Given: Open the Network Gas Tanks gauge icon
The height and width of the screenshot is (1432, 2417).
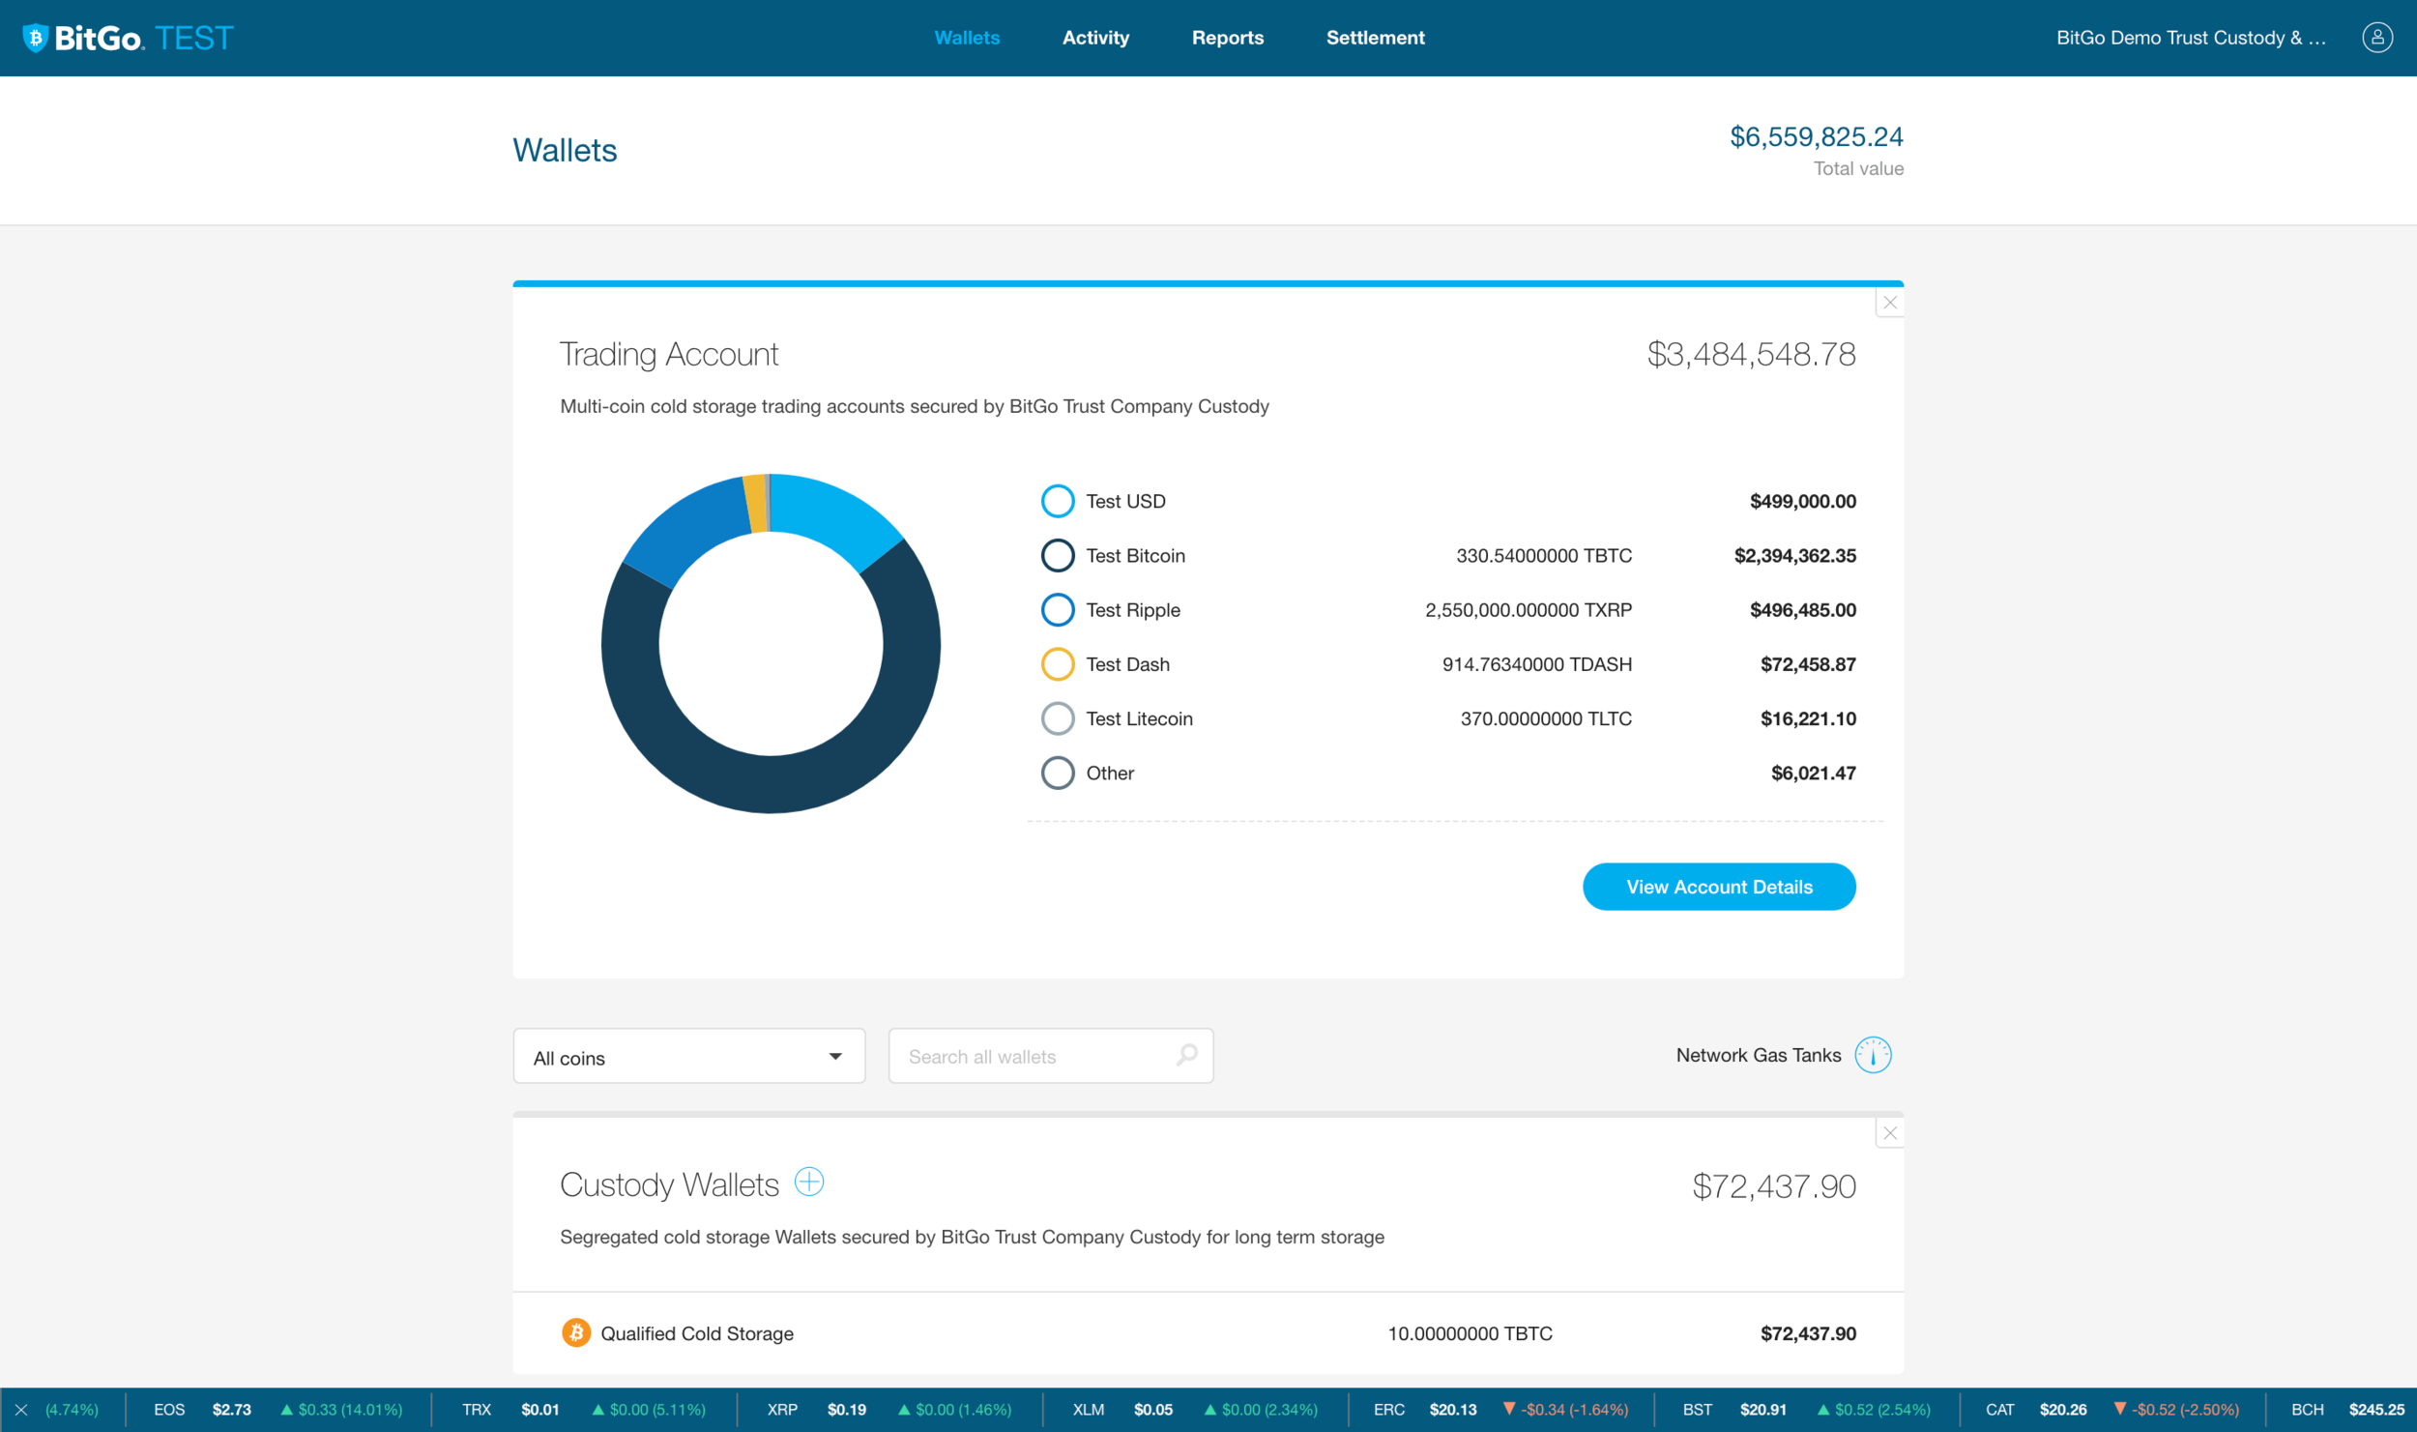Looking at the screenshot, I should click(x=1872, y=1055).
